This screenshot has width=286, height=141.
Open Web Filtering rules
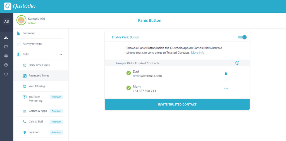point(37,86)
